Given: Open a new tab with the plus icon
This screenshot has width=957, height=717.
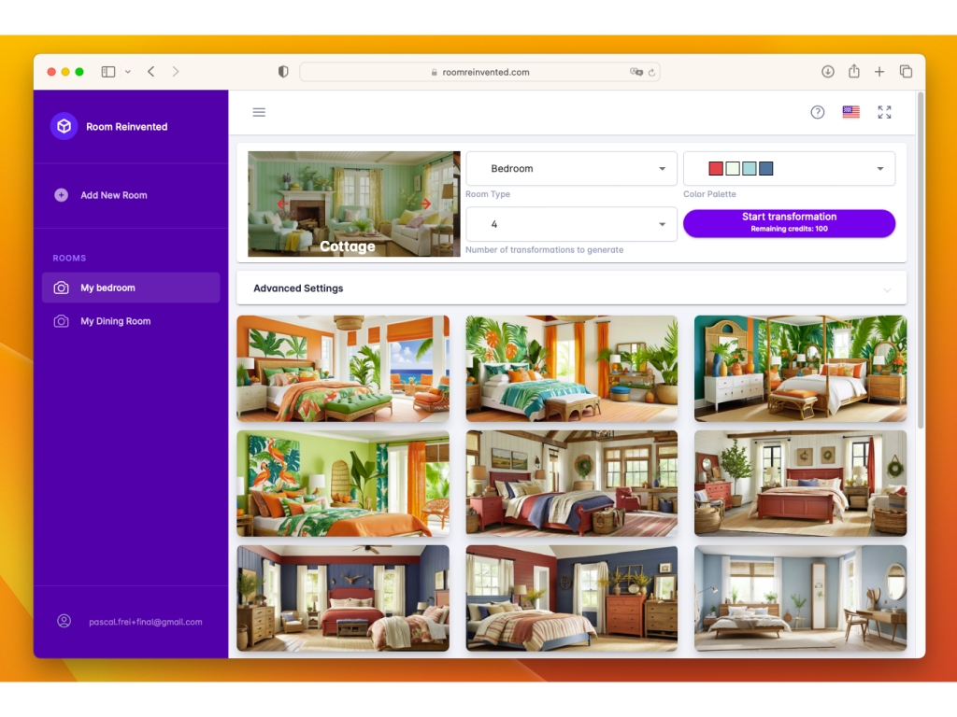Looking at the screenshot, I should pos(878,72).
